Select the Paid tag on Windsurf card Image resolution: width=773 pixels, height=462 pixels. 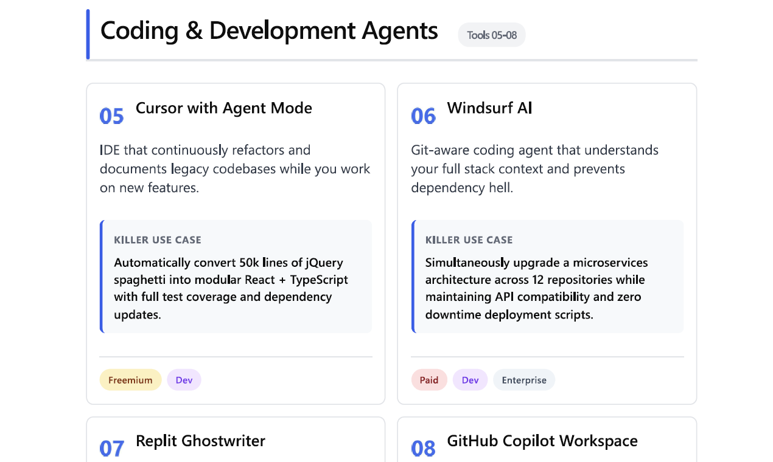pos(429,380)
